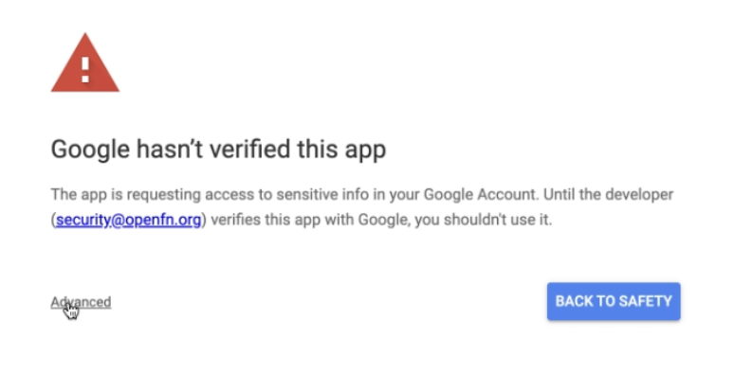
Task: Click the BACK TO SAFETY button
Action: pyautogui.click(x=614, y=301)
